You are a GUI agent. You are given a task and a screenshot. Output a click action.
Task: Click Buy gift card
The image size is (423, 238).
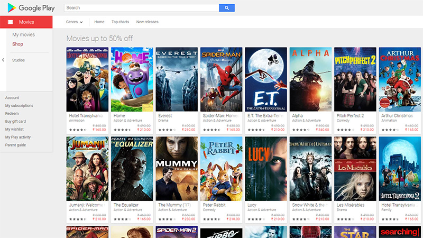(15, 122)
